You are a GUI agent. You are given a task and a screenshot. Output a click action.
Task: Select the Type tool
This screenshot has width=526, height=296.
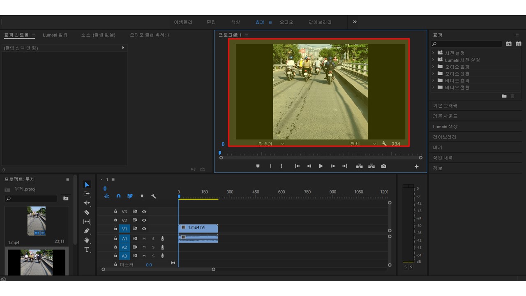(87, 250)
